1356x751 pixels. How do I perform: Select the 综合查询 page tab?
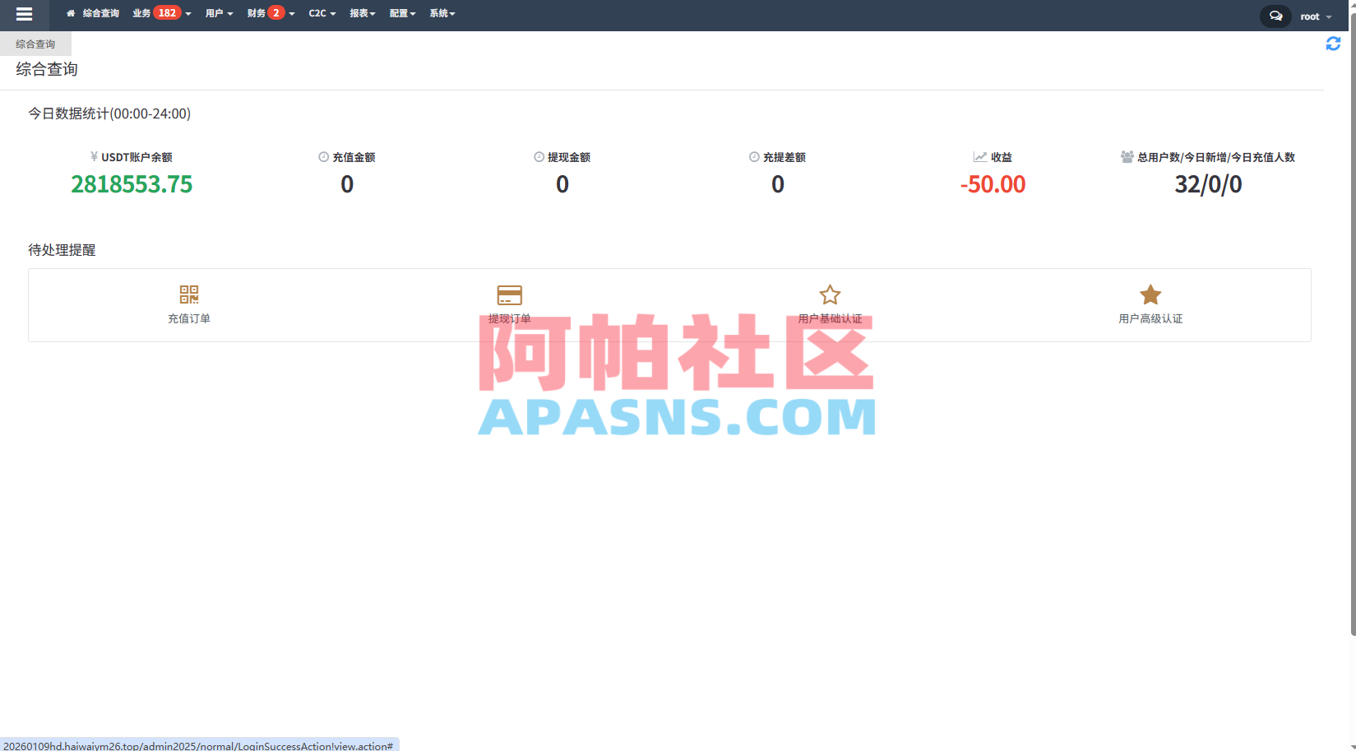35,44
